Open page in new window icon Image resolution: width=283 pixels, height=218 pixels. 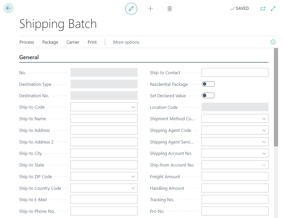pos(263,9)
